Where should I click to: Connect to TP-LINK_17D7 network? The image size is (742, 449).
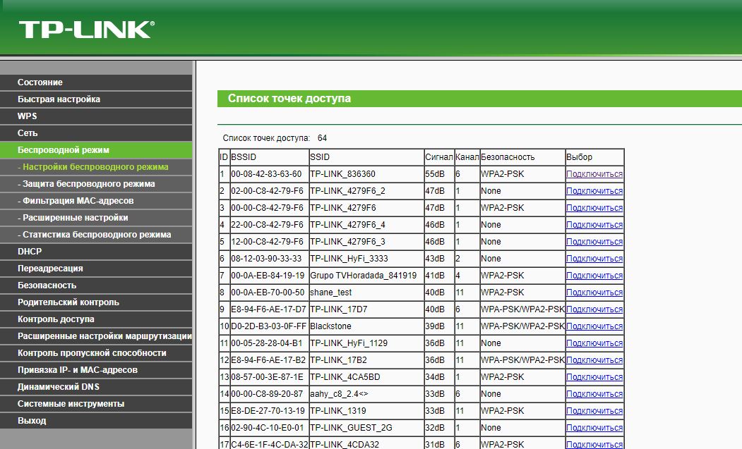click(x=594, y=309)
